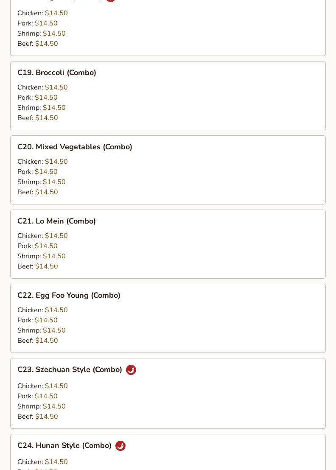The height and width of the screenshot is (470, 336).
Task: Choose the Beef price under Lo Mein
Action: point(46,266)
